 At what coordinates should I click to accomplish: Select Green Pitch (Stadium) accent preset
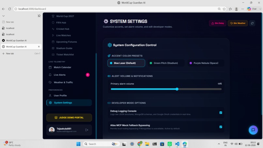(166, 63)
